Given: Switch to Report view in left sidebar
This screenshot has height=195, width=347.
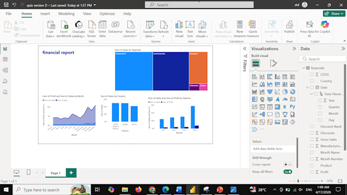Looking at the screenshot, I should pos(5,48).
